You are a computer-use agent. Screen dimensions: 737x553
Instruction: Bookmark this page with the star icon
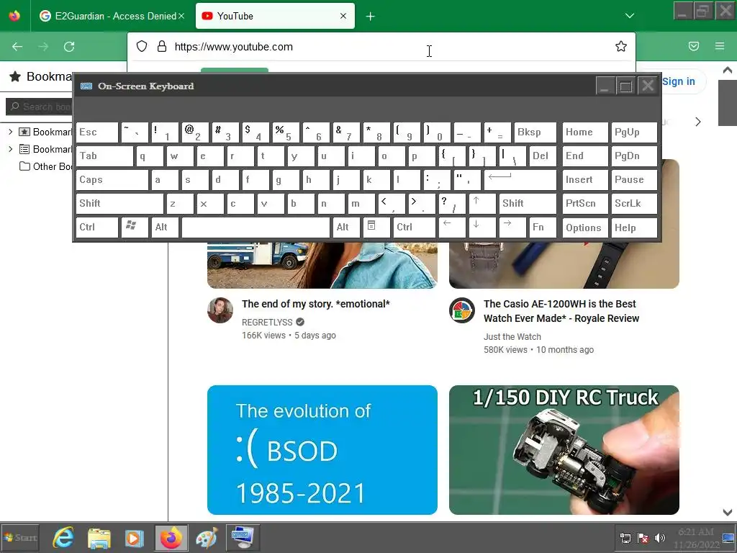click(x=621, y=46)
